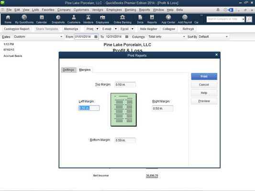The width and height of the screenshot is (255, 191).
Task: Click the Top Margin input field
Action: point(125,85)
